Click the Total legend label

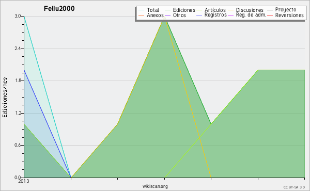click(152, 10)
